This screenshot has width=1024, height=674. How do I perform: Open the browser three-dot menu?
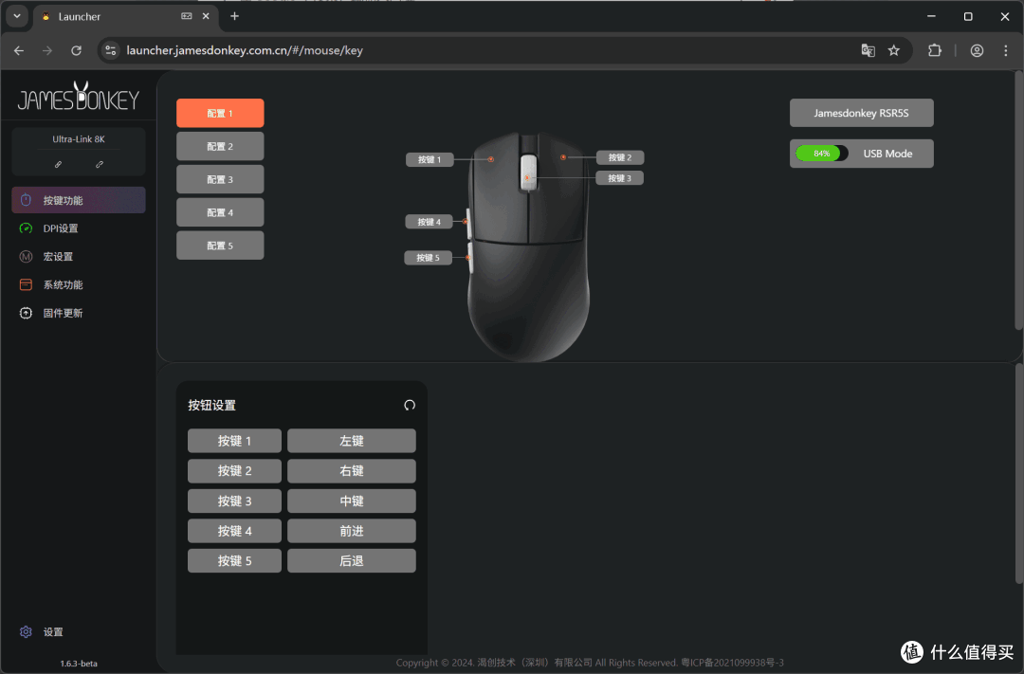1006,50
